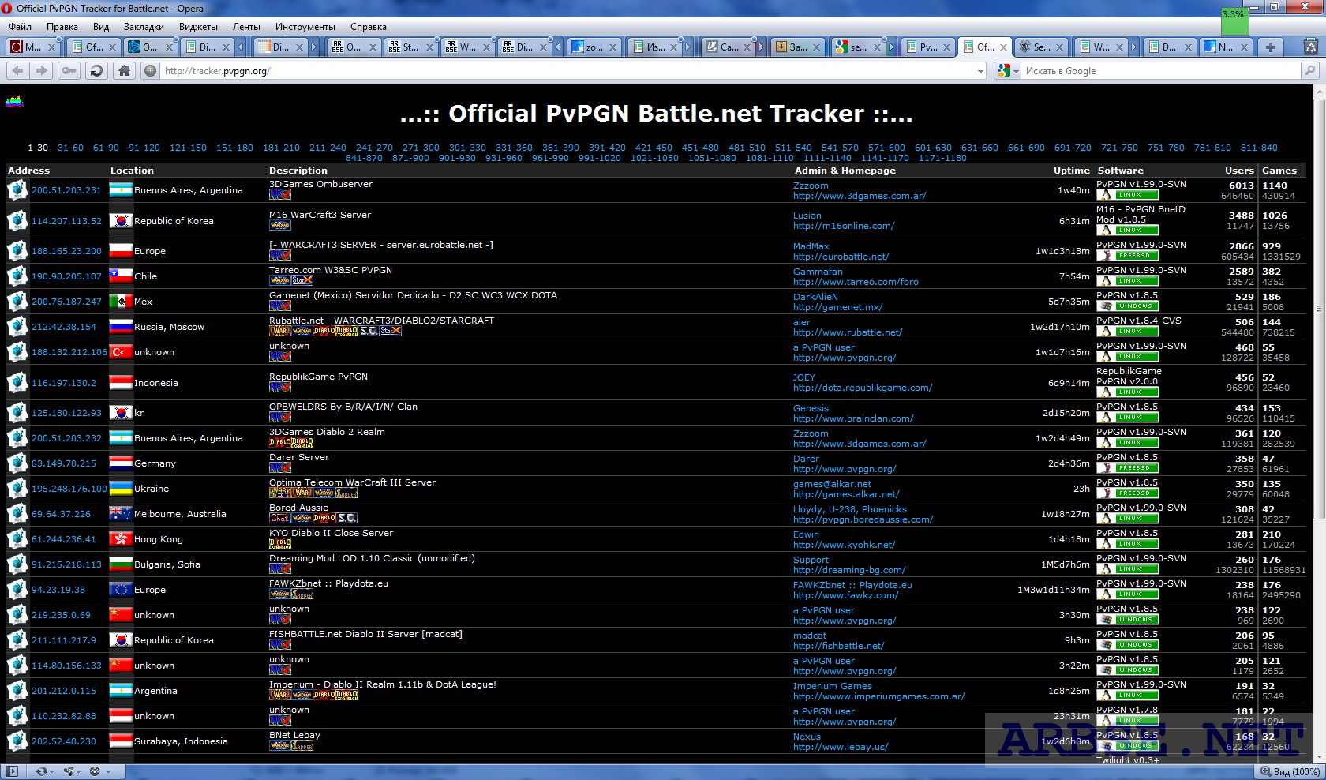Expand the tab group after 'se...' tab

891,47
